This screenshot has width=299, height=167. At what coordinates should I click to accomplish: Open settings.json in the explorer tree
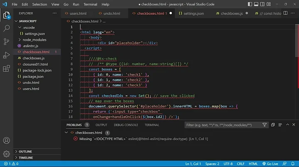point(35,33)
